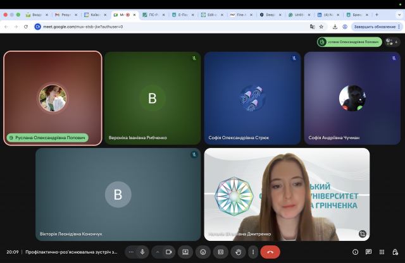Toggle the raise hand button
Image resolution: width=405 pixels, height=263 pixels.
click(x=239, y=252)
